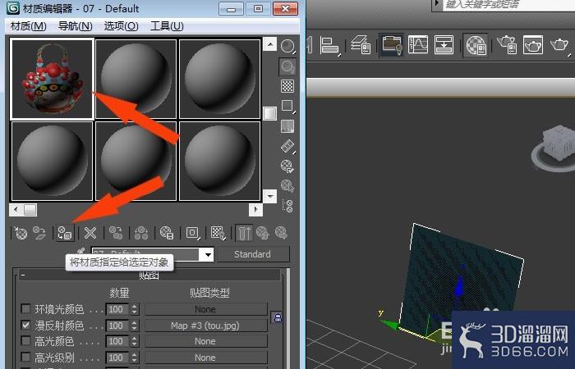Open Schematic View in main toolbar
This screenshot has height=369, width=575.
(x=444, y=44)
